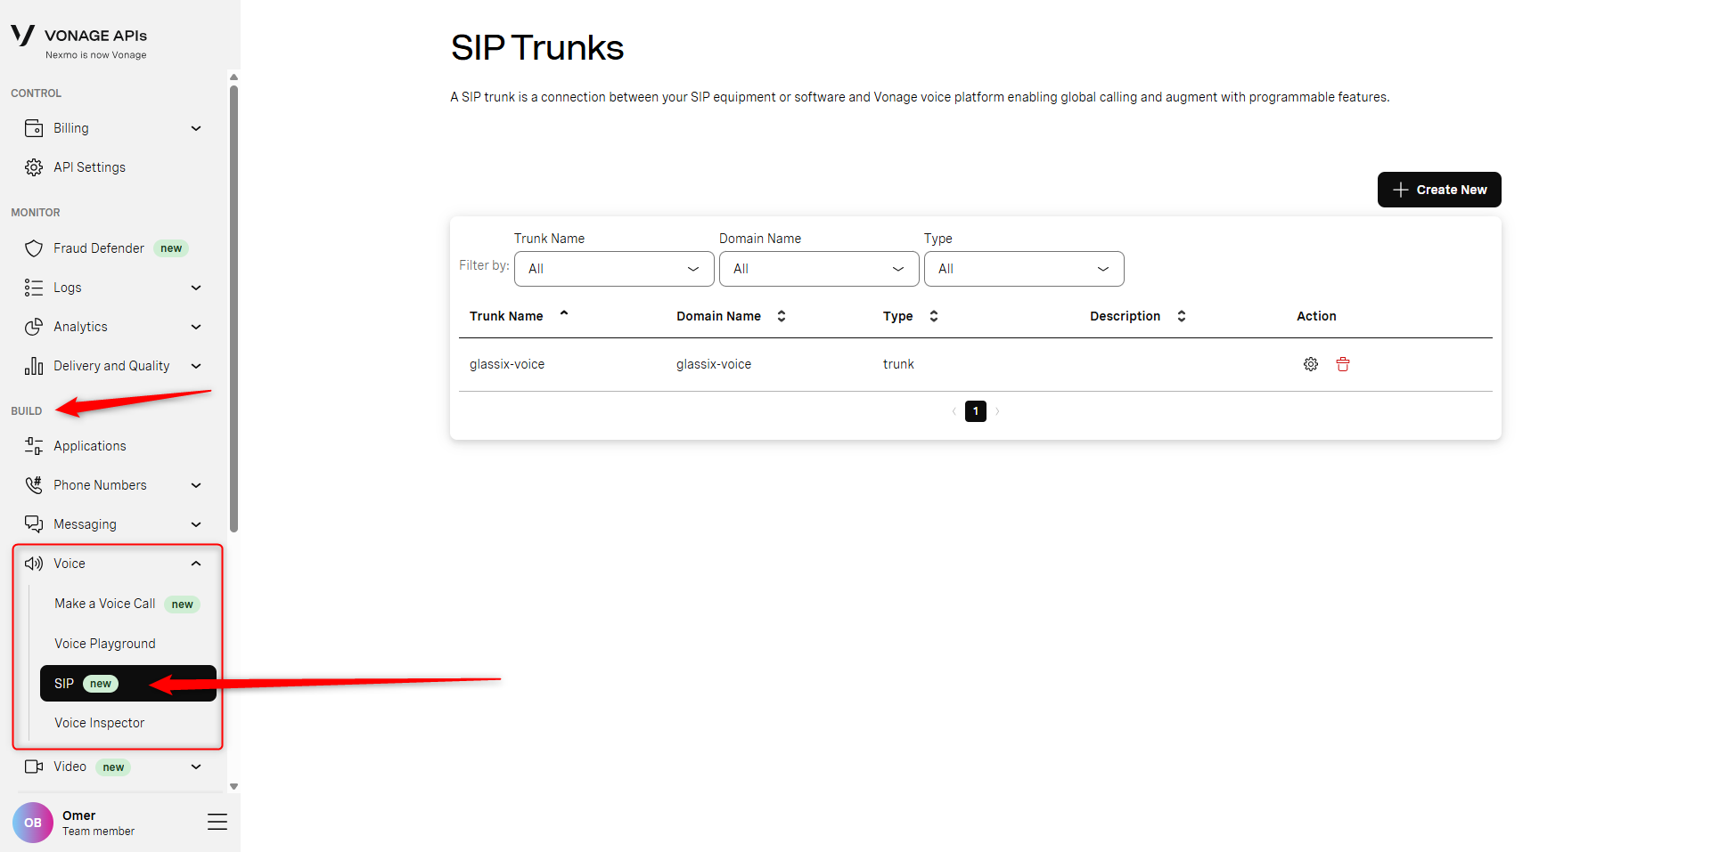This screenshot has width=1711, height=852.
Task: Sort the table by Trunk Name arrow
Action: (564, 313)
